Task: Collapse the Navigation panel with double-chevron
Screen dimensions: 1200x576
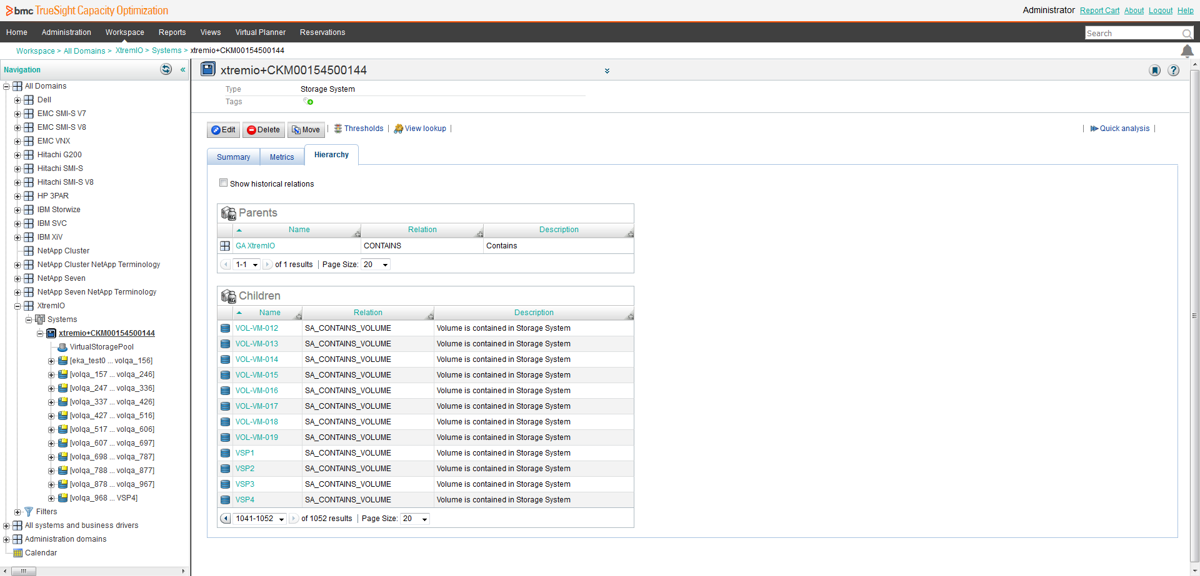Action: 182,70
